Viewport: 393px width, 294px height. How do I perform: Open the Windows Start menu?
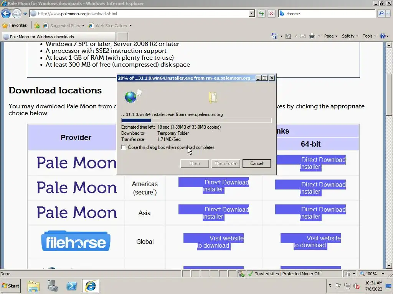coord(10,286)
